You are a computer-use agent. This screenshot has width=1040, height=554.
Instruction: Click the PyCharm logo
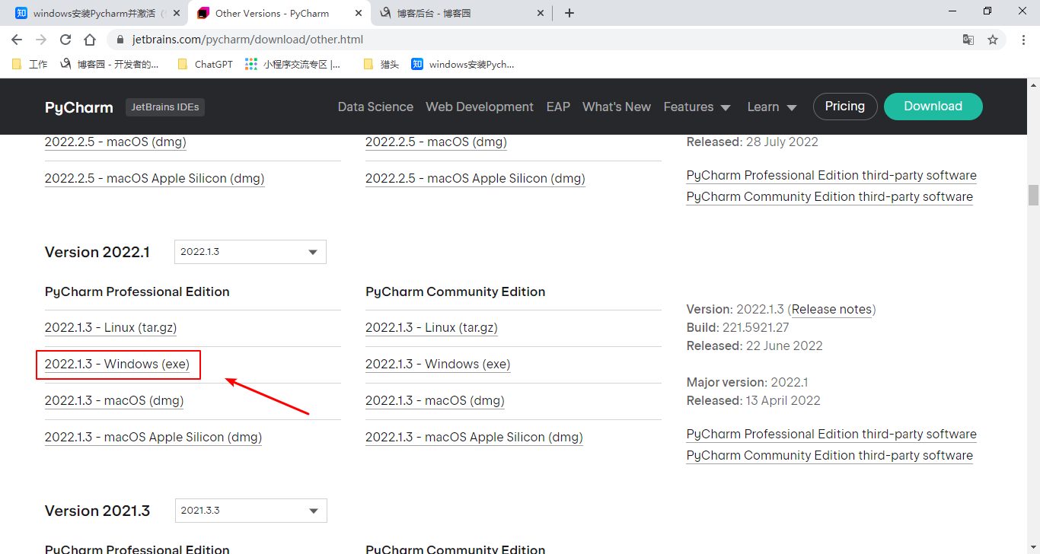coord(79,107)
